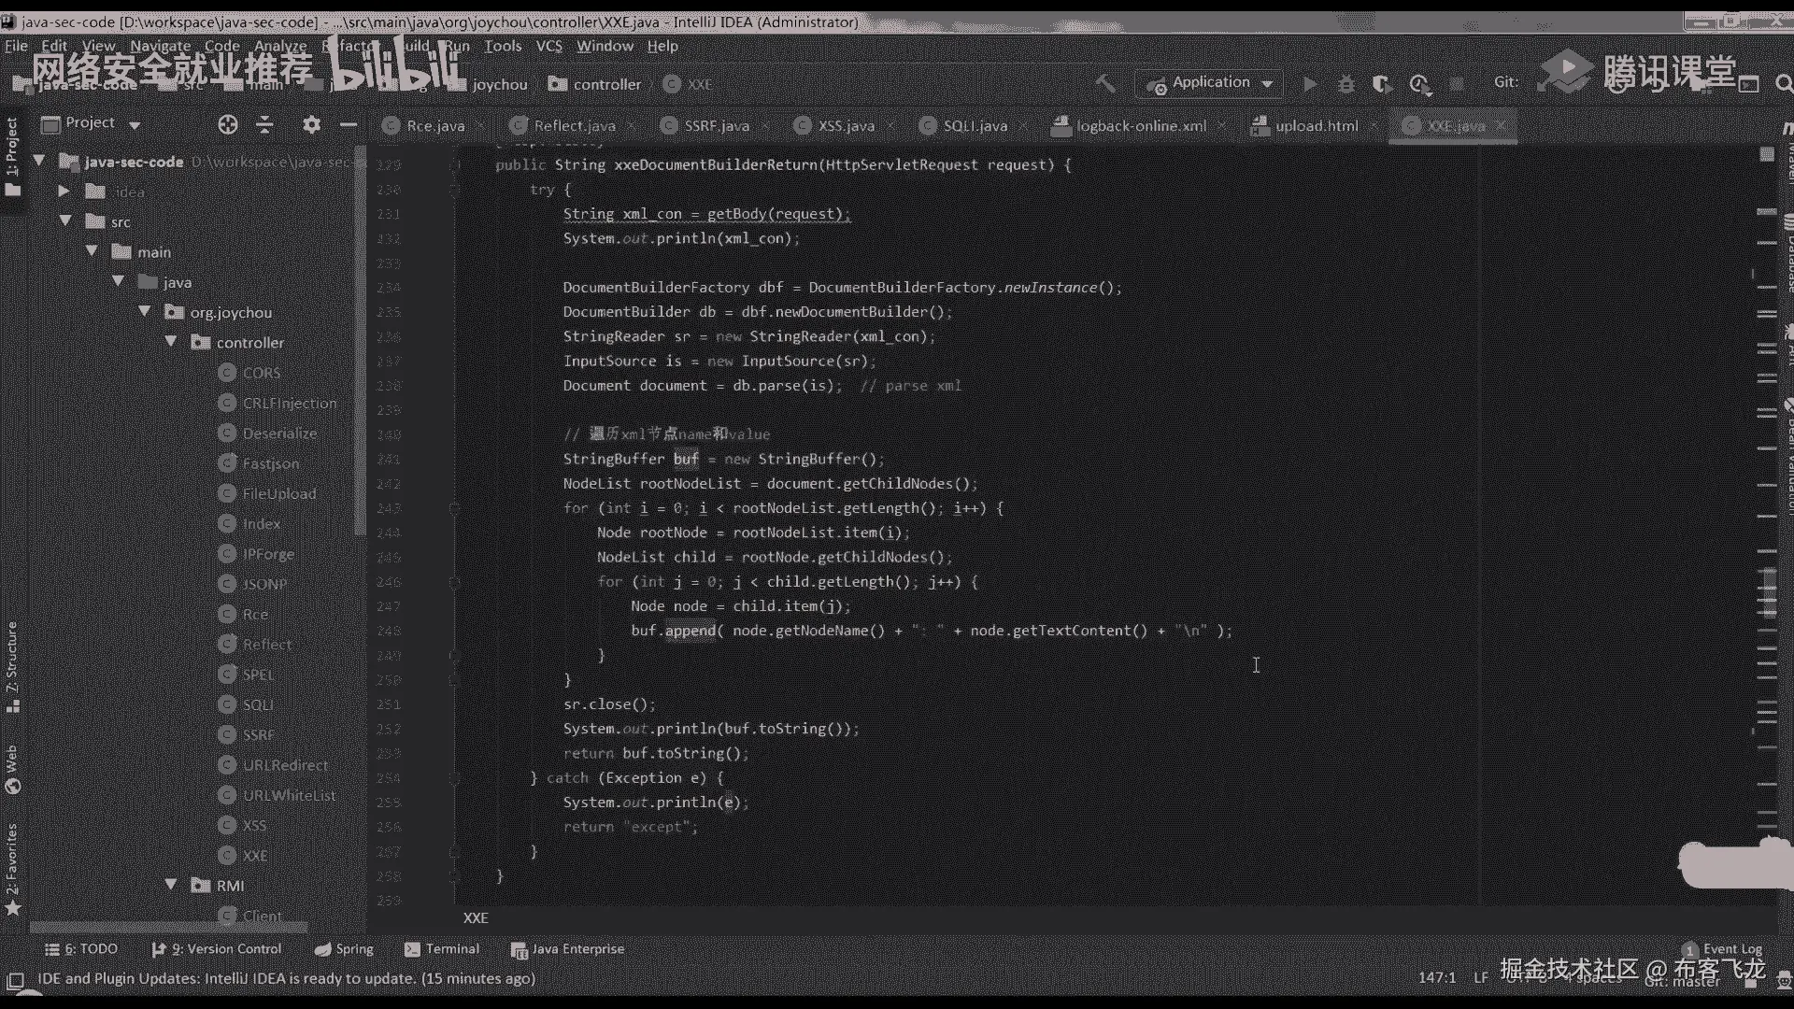
Task: Expand the .idea folder node
Action: (x=64, y=192)
